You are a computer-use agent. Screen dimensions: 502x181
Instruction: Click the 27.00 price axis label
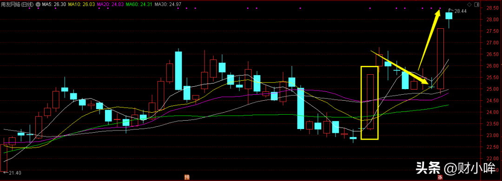(493, 43)
